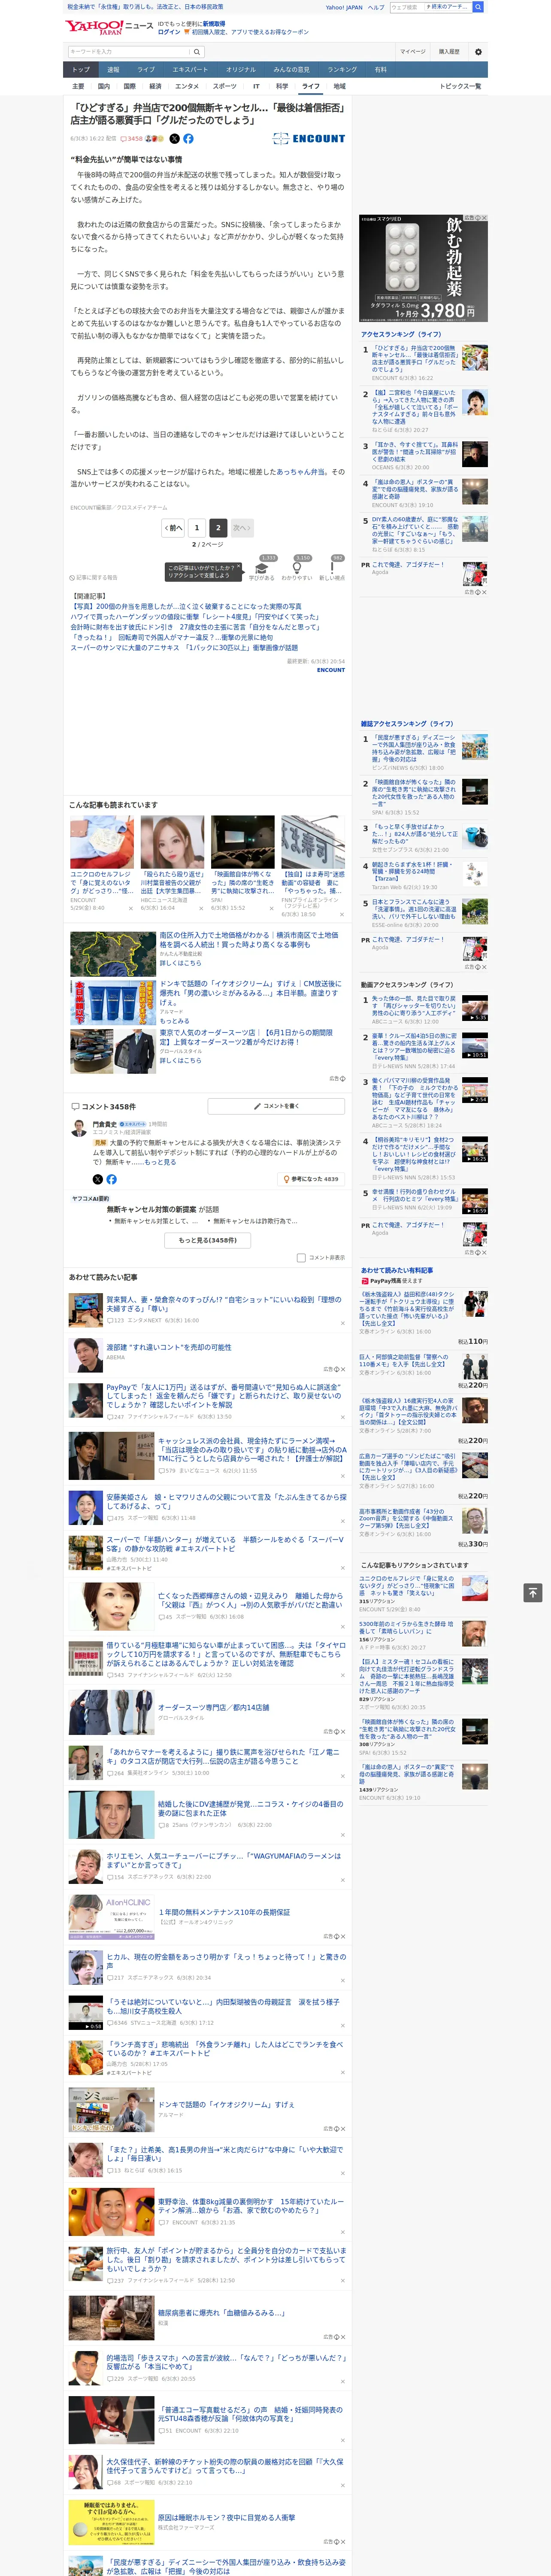
Task: Click the keyword search magnifier icon
Action: point(197,52)
